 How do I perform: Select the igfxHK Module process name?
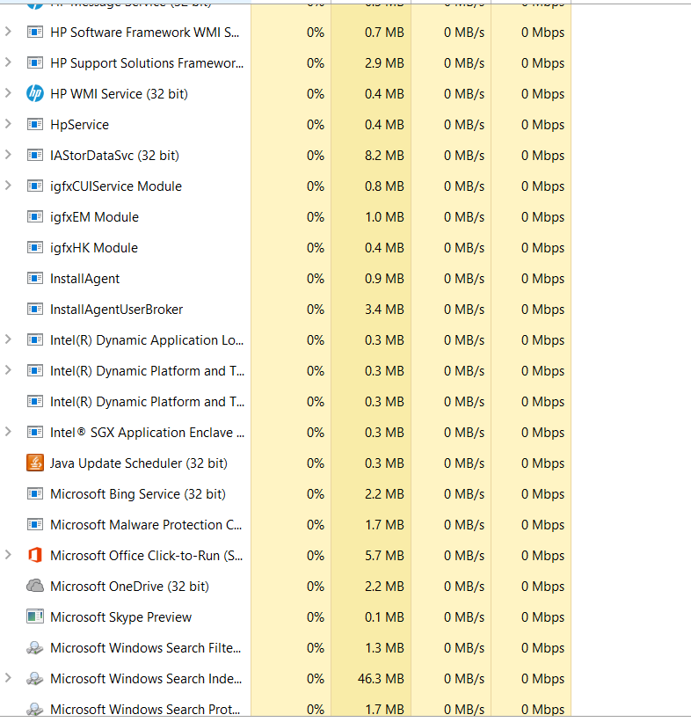click(x=94, y=248)
